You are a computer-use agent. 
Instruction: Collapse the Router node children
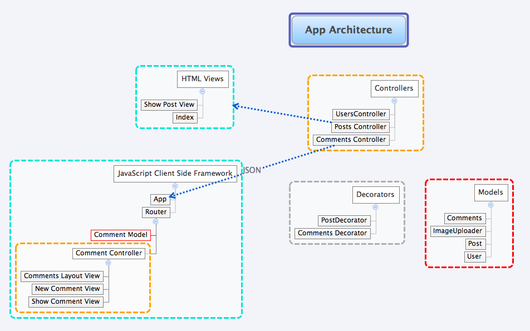click(x=156, y=221)
